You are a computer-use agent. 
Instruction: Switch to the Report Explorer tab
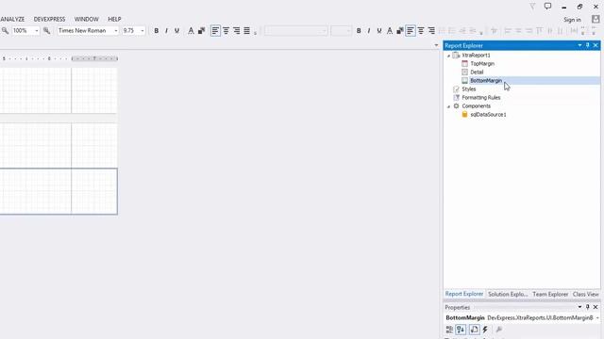[464, 294]
